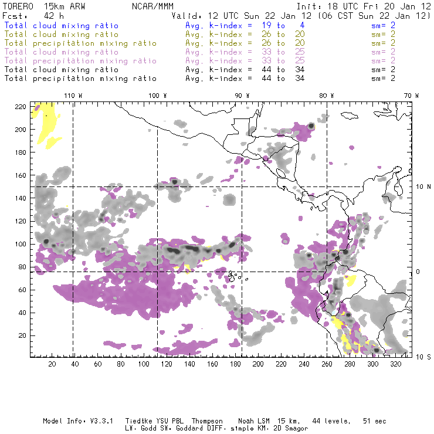The image size is (434, 434).
Task: Click the black "Total precipitation mixing ratio" legend entry
Action: point(80,79)
